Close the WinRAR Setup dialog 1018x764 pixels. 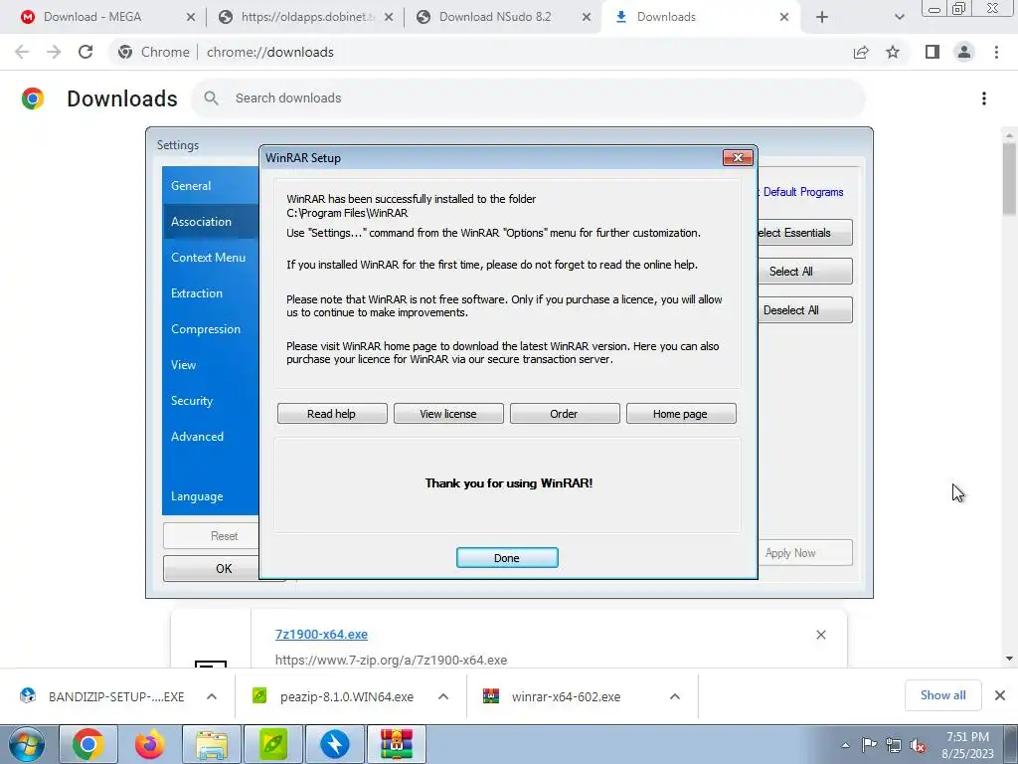[x=738, y=157]
